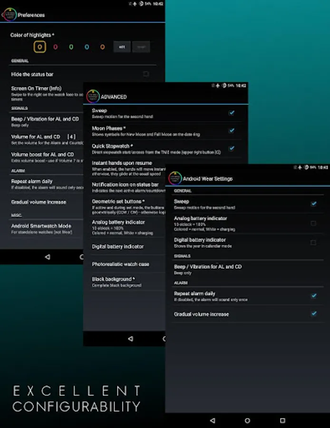The width and height of the screenshot is (330, 428).
Task: Tap the Home circle navigation button
Action: click(247, 420)
